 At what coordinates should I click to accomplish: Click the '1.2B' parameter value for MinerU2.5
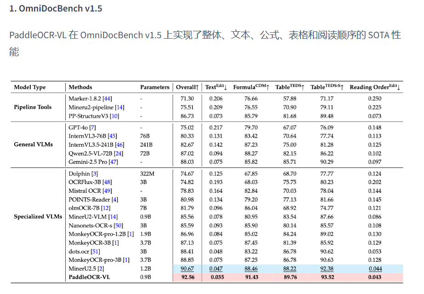coord(146,269)
